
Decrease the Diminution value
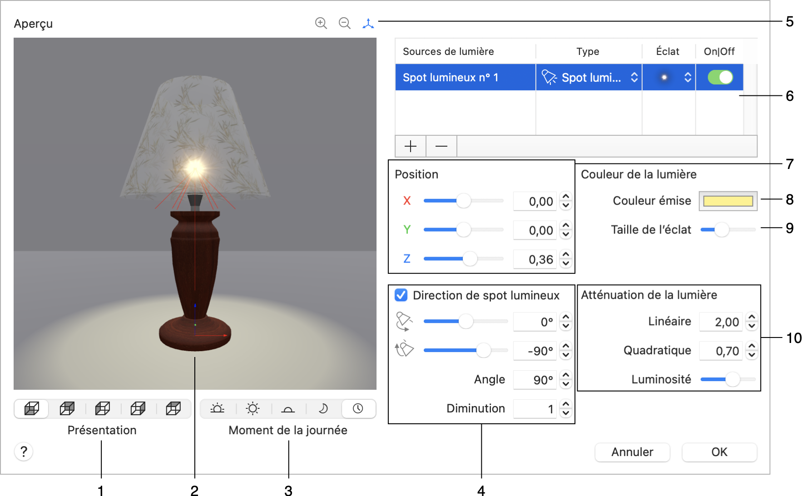(x=565, y=413)
